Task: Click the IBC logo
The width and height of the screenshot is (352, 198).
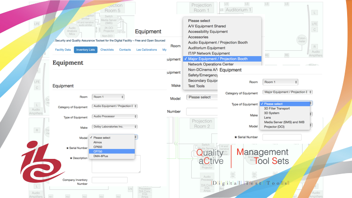Action: pyautogui.click(x=42, y=162)
